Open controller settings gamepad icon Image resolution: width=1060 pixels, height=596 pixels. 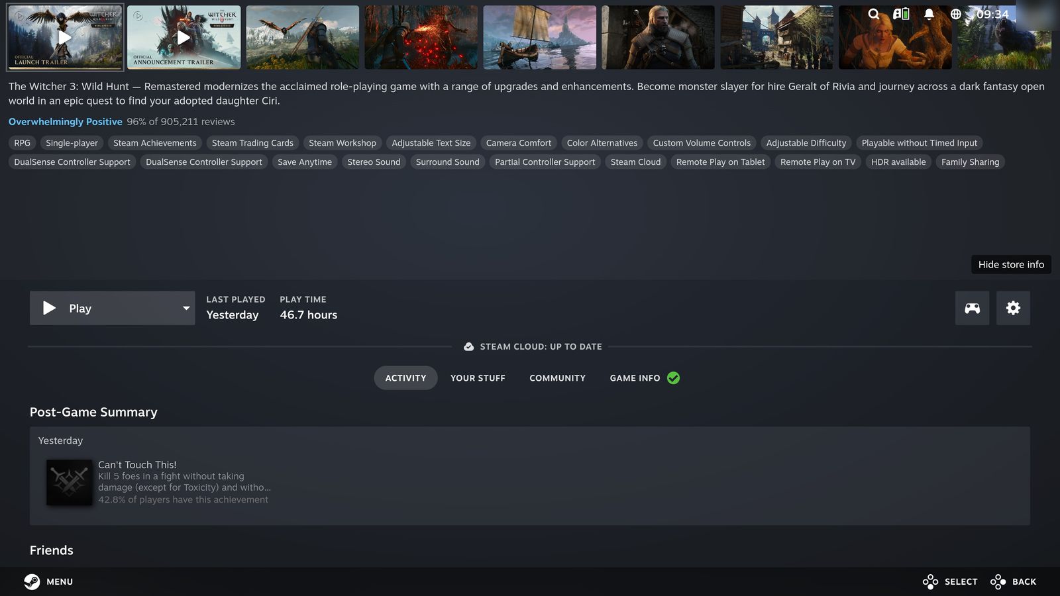(972, 308)
